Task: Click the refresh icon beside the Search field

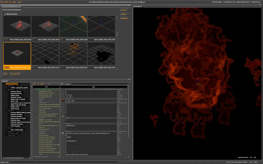Action: 62,84
